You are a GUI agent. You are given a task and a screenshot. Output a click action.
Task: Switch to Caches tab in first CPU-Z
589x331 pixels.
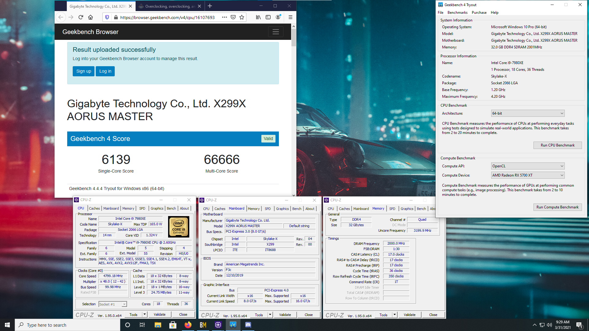coord(94,208)
